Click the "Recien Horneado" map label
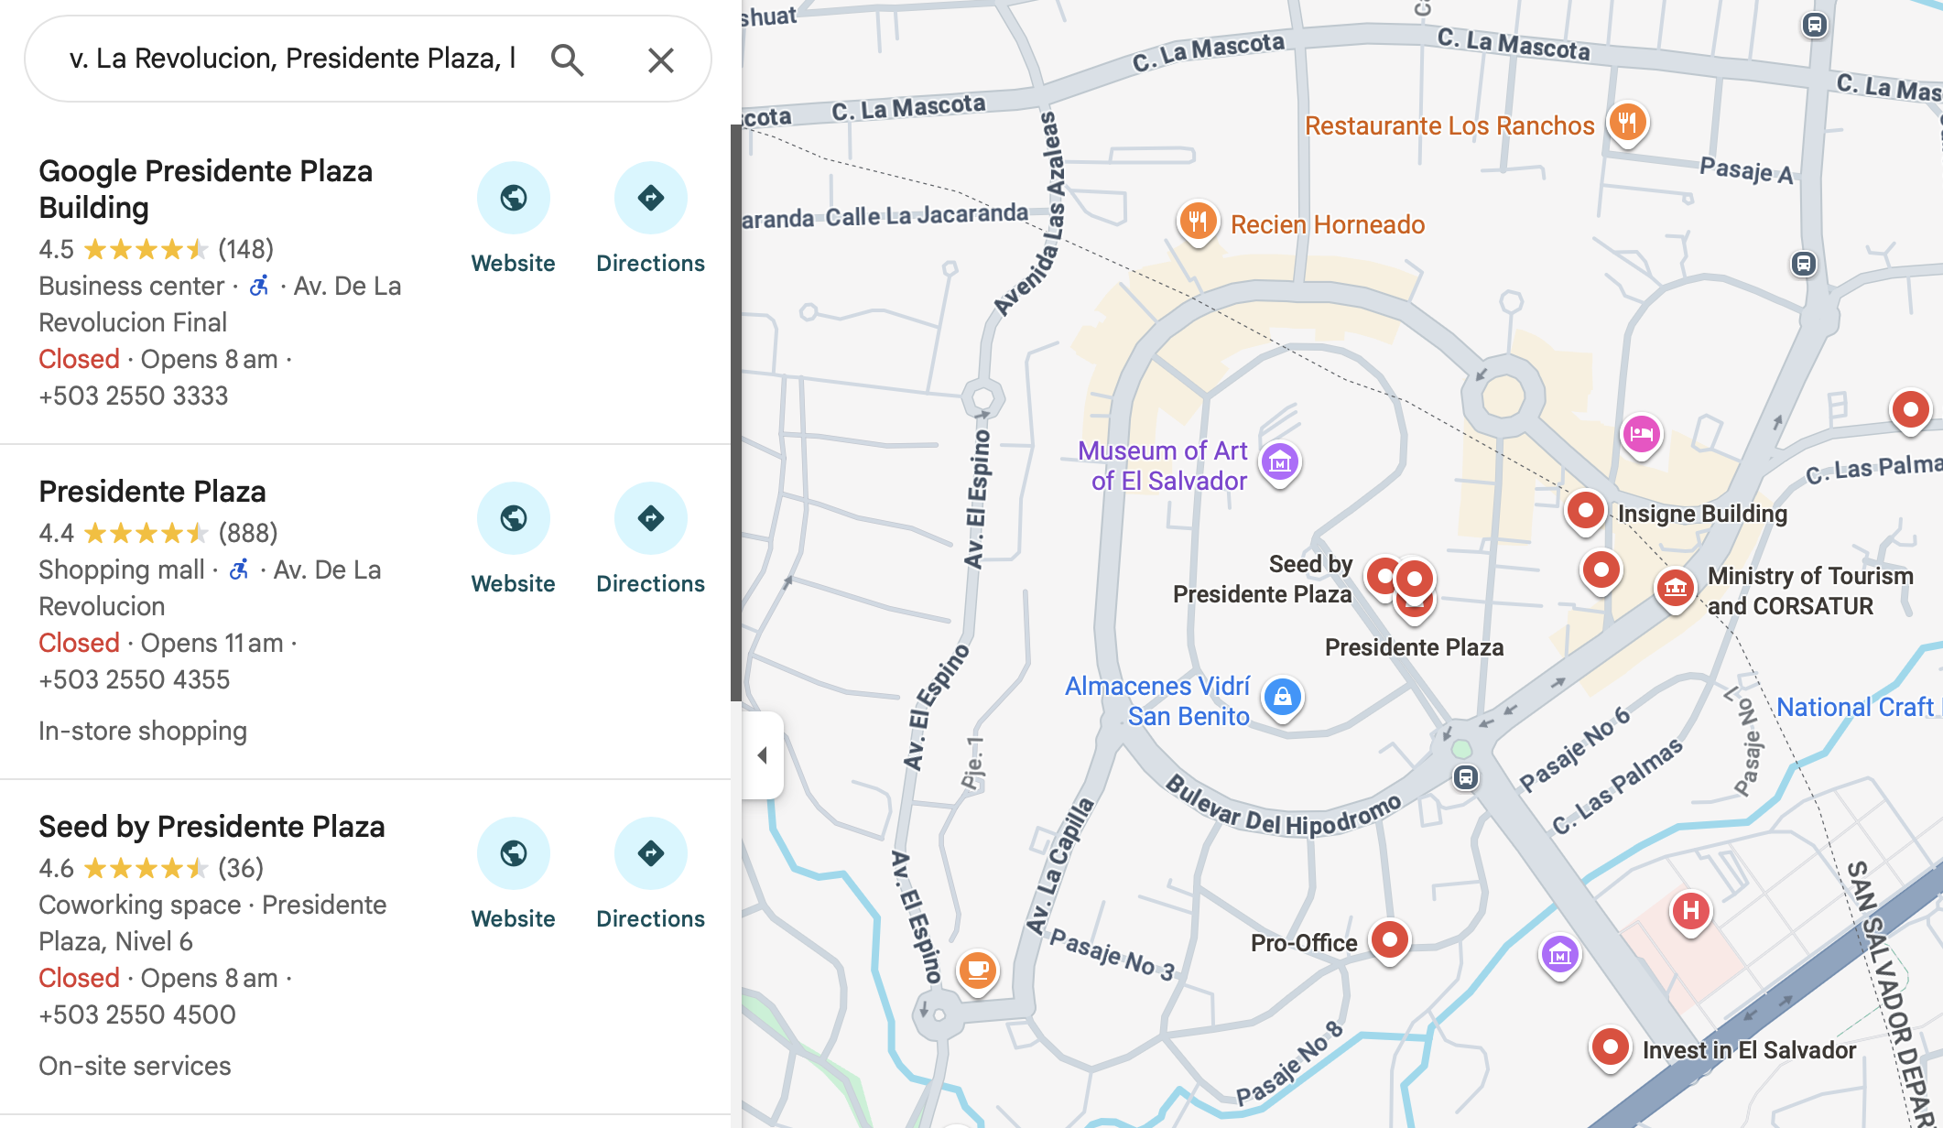Viewport: 1943px width, 1128px height. (x=1328, y=224)
